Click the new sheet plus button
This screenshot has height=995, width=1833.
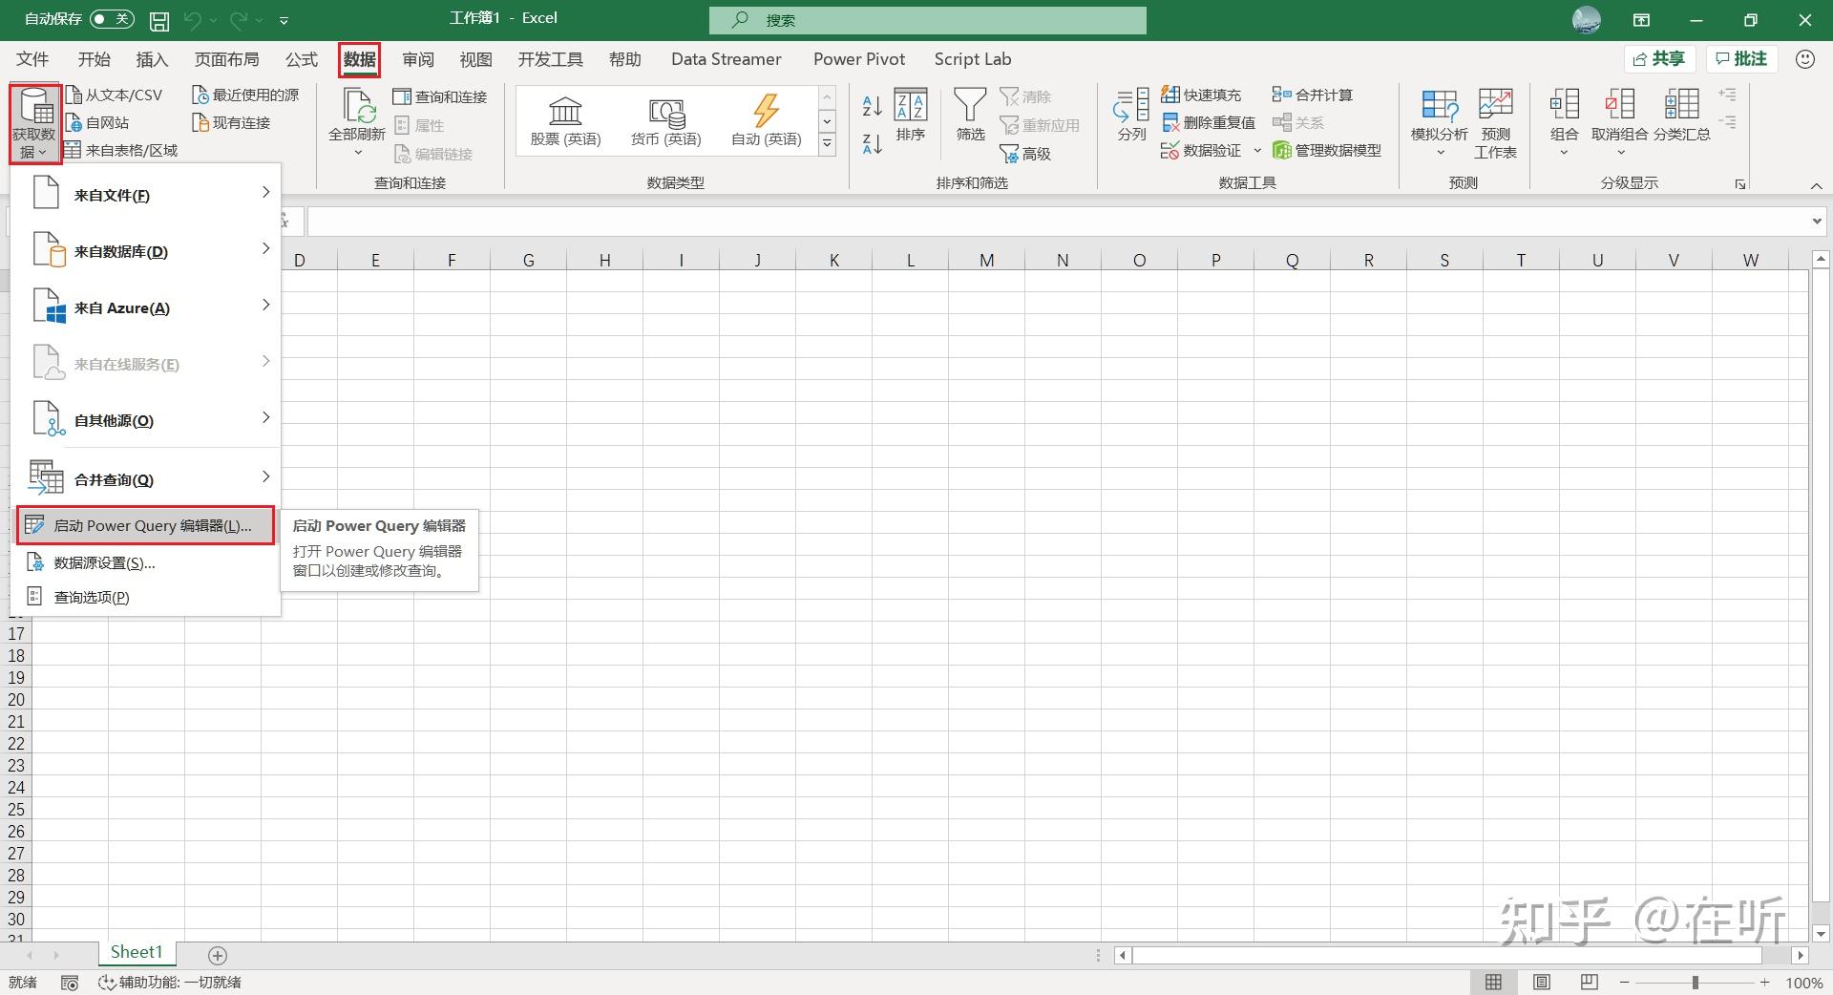[217, 953]
